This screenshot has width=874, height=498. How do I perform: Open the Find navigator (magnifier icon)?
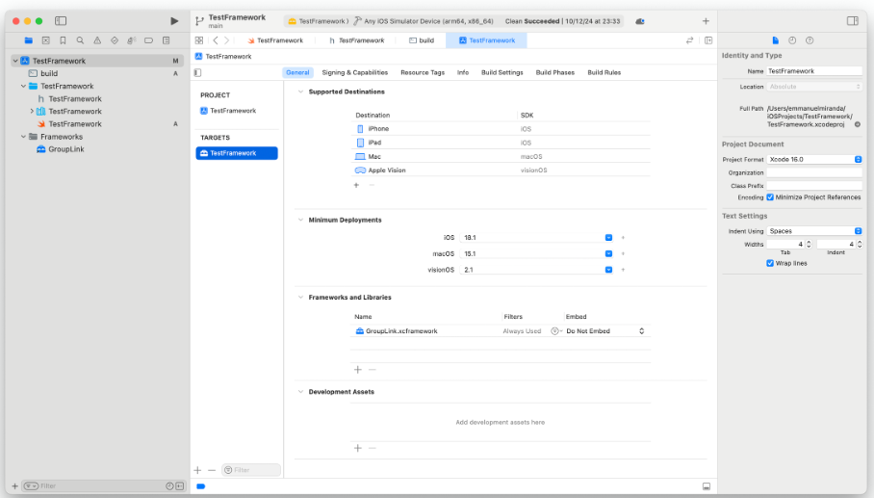tap(80, 40)
